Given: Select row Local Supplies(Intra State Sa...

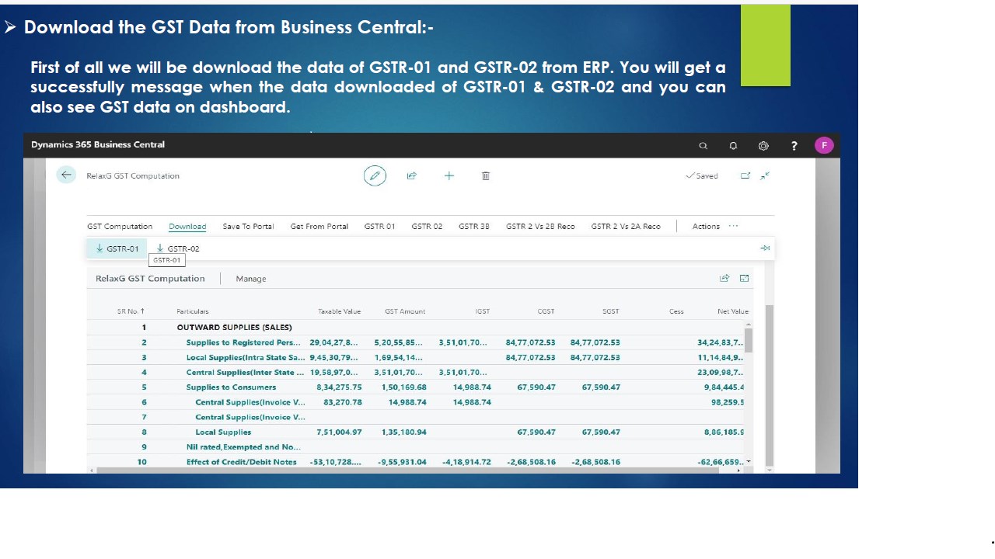Looking at the screenshot, I should tap(416, 357).
